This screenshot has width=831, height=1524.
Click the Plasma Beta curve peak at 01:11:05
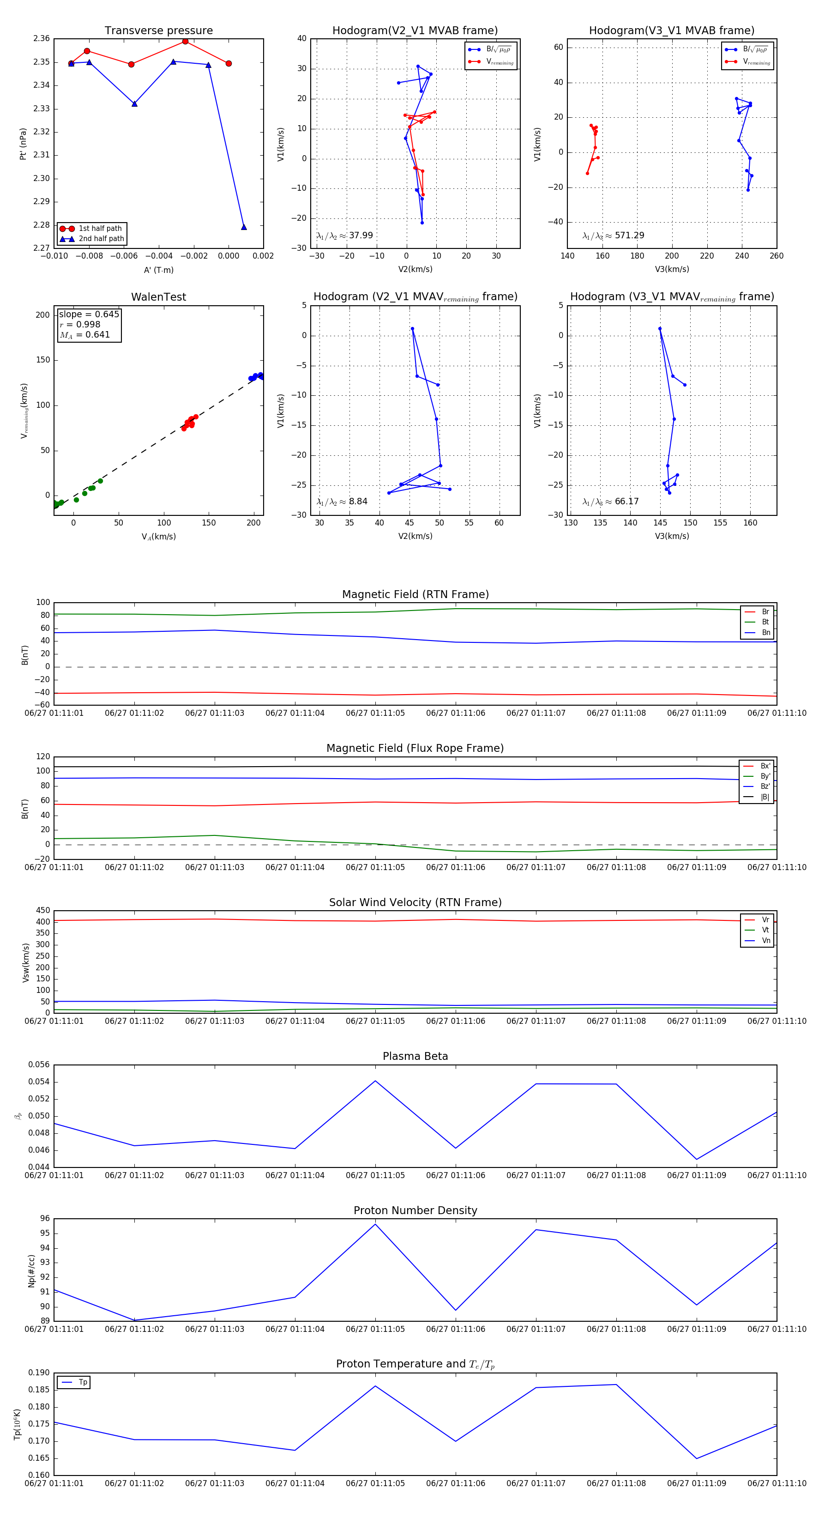(x=375, y=1081)
